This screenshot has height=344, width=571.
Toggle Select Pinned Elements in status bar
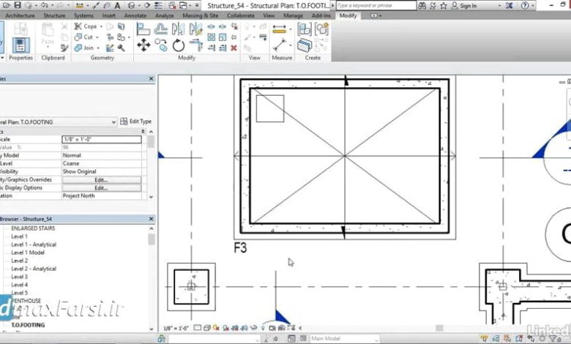pyautogui.click(x=507, y=339)
